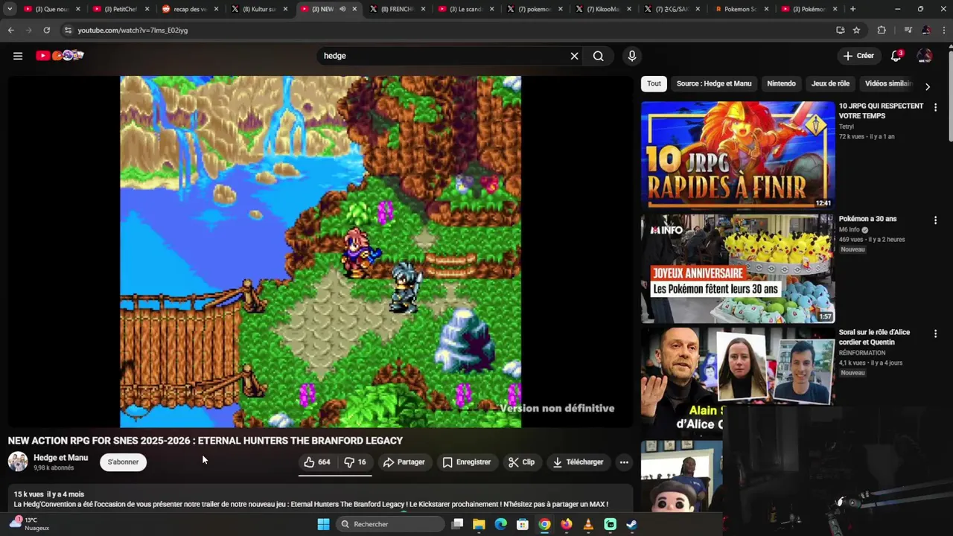Open the Hedge et Manu channel name
The image size is (953, 536).
point(60,458)
